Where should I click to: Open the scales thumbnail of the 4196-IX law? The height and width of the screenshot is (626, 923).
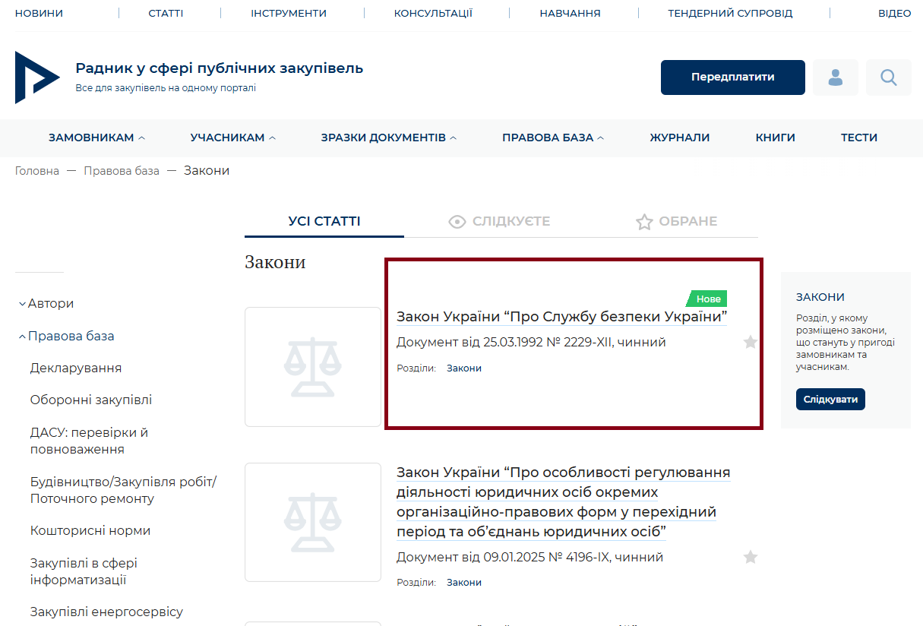tap(313, 522)
